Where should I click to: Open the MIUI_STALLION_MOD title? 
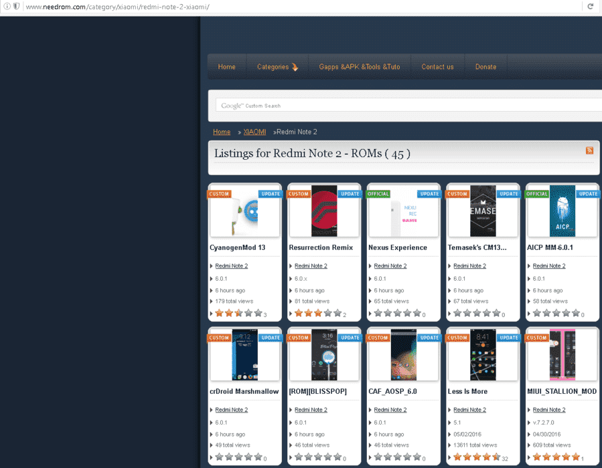coord(562,391)
